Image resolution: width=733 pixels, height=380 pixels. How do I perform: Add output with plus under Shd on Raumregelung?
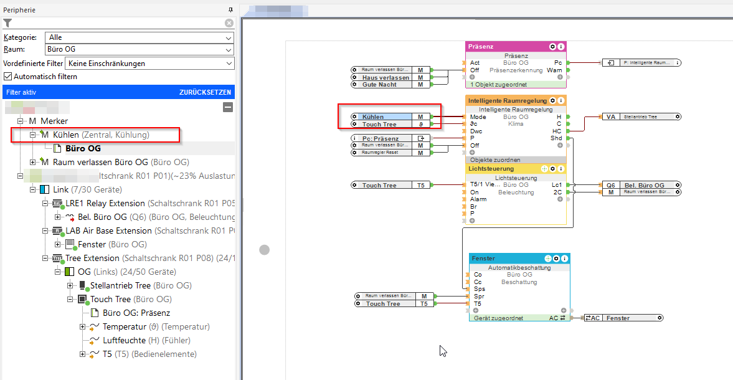[x=560, y=145]
